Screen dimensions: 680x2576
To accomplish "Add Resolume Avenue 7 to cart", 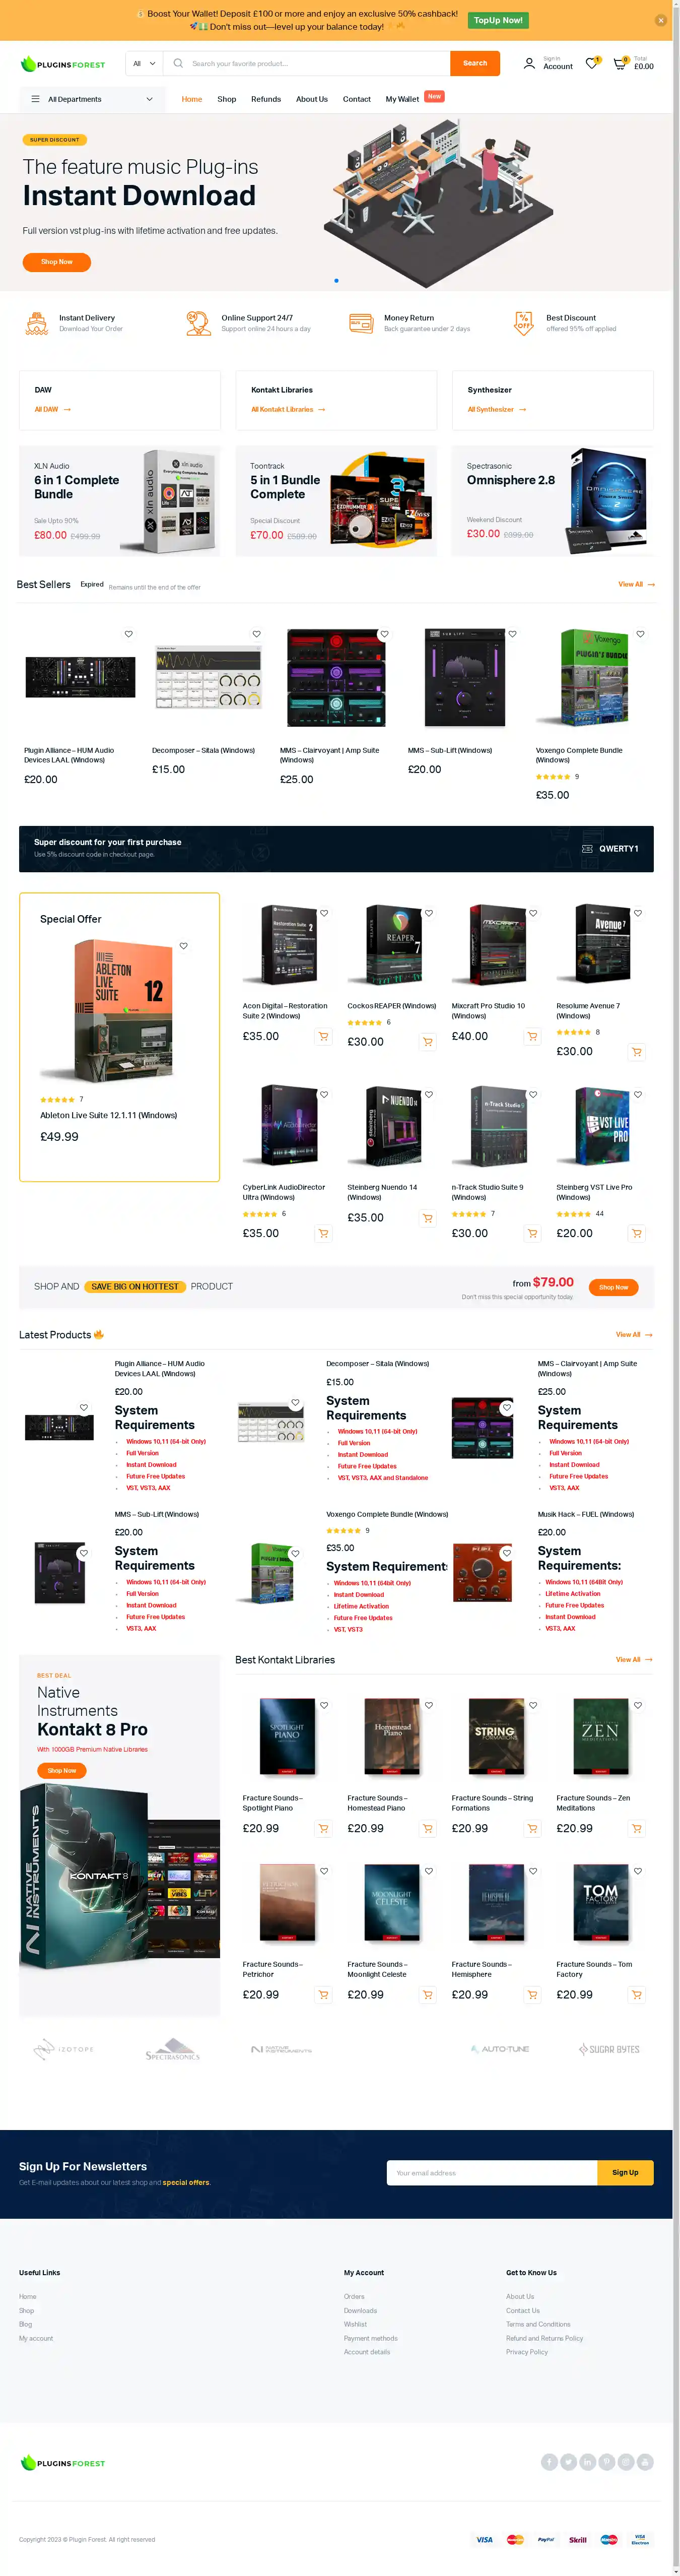I will coord(637,1052).
